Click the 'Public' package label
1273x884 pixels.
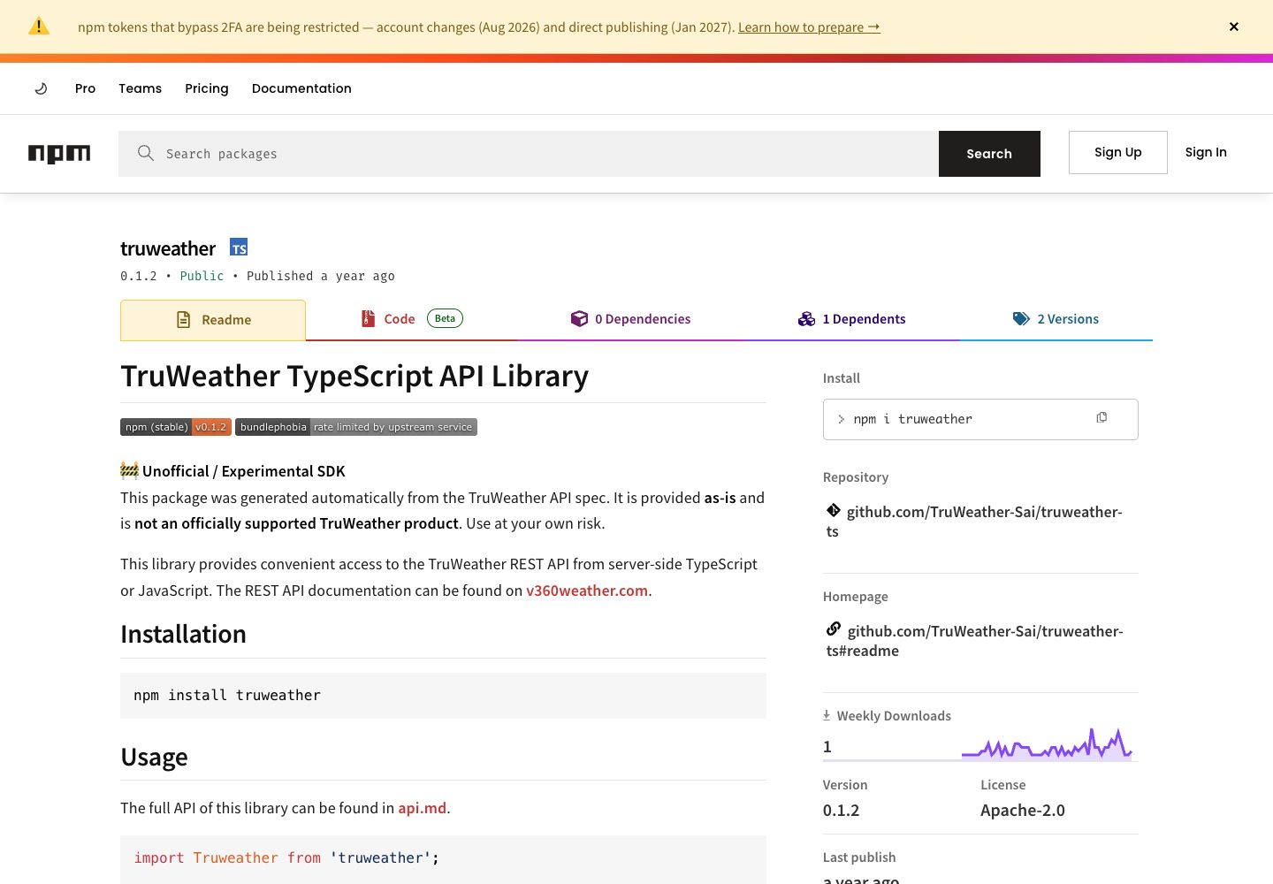202,276
